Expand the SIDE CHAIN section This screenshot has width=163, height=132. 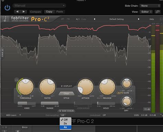pyautogui.click(x=67, y=111)
